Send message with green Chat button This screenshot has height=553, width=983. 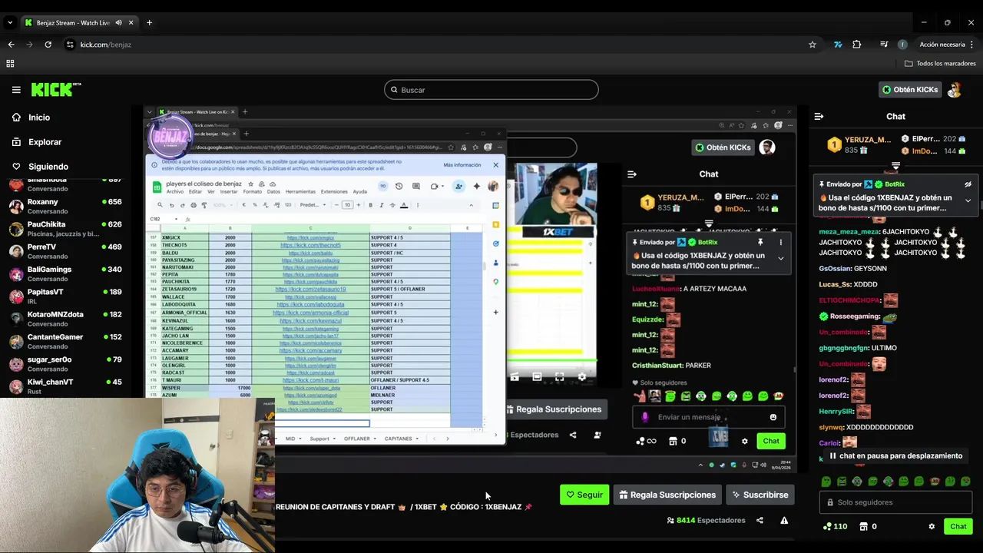[x=958, y=526]
